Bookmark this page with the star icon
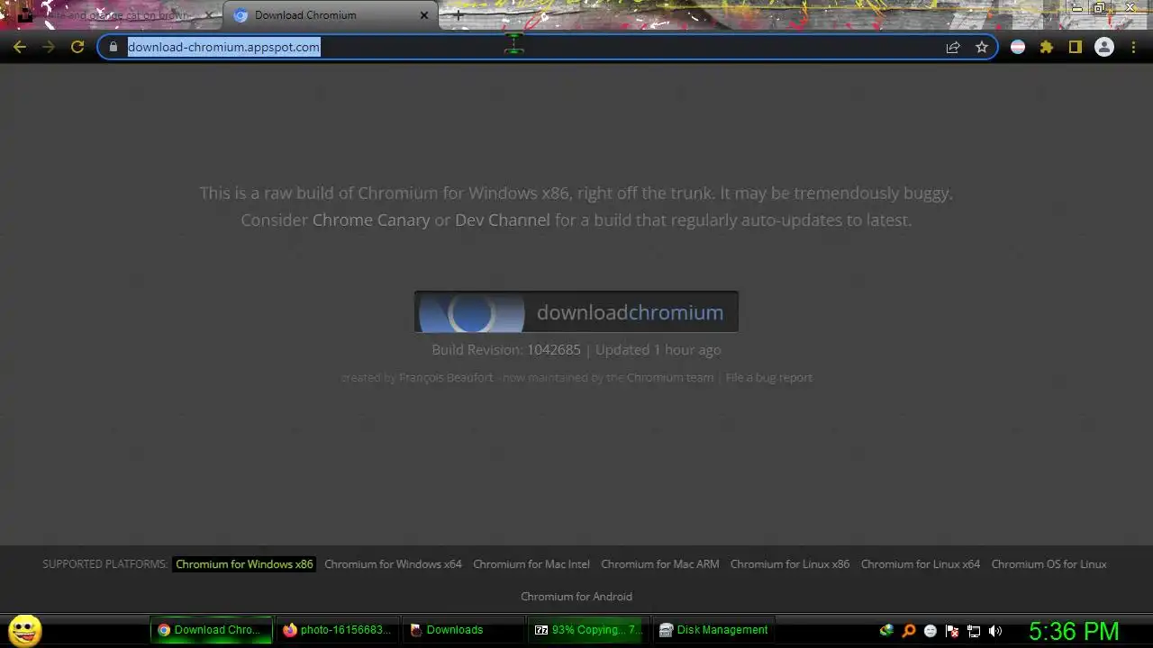The image size is (1153, 648). tap(982, 47)
